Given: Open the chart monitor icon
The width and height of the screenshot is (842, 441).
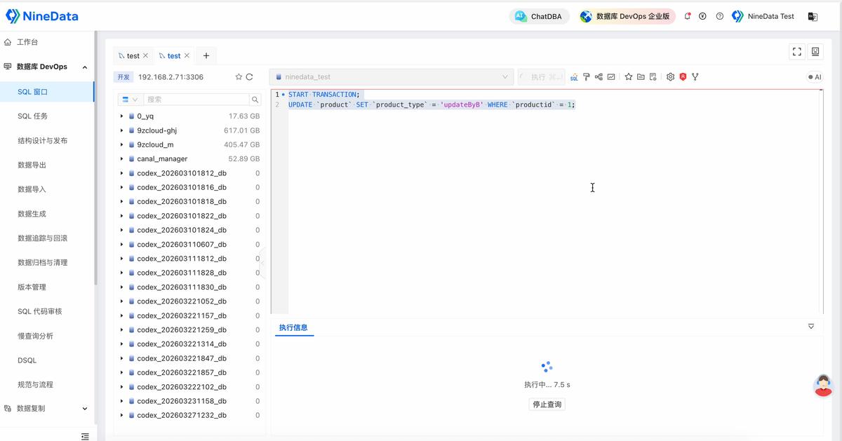Looking at the screenshot, I should [611, 77].
